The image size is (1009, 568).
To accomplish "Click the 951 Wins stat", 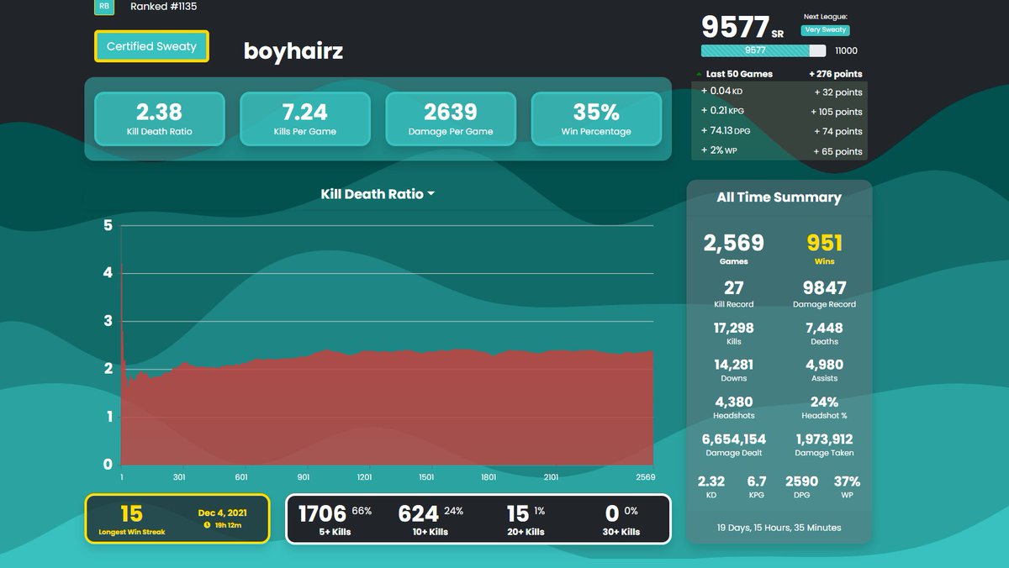I will coord(825,248).
